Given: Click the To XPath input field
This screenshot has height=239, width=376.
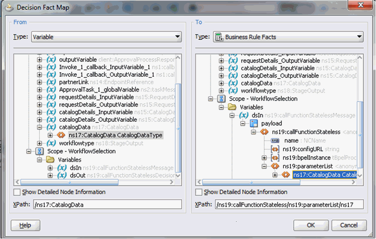Looking at the screenshot, I should point(289,204).
